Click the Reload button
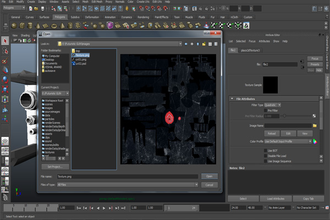 coord(272,134)
